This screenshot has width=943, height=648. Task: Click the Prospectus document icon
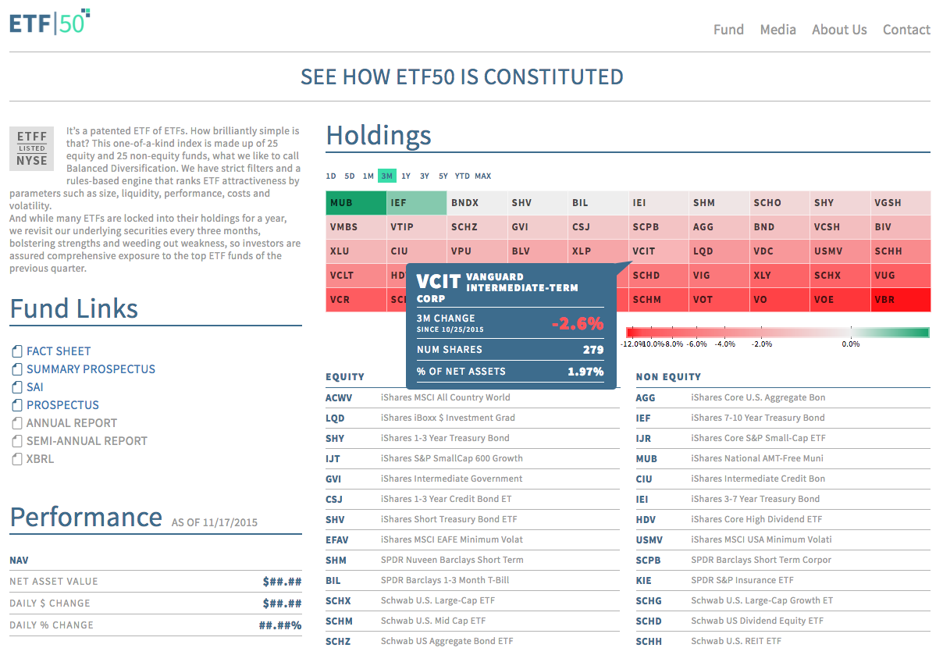pyautogui.click(x=16, y=405)
